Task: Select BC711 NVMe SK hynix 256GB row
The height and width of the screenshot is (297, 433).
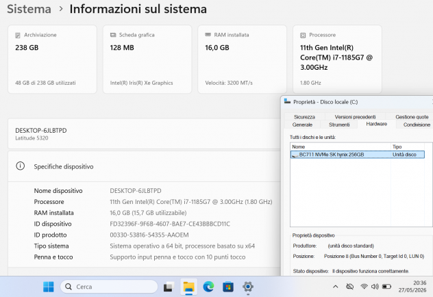Action: click(x=358, y=155)
